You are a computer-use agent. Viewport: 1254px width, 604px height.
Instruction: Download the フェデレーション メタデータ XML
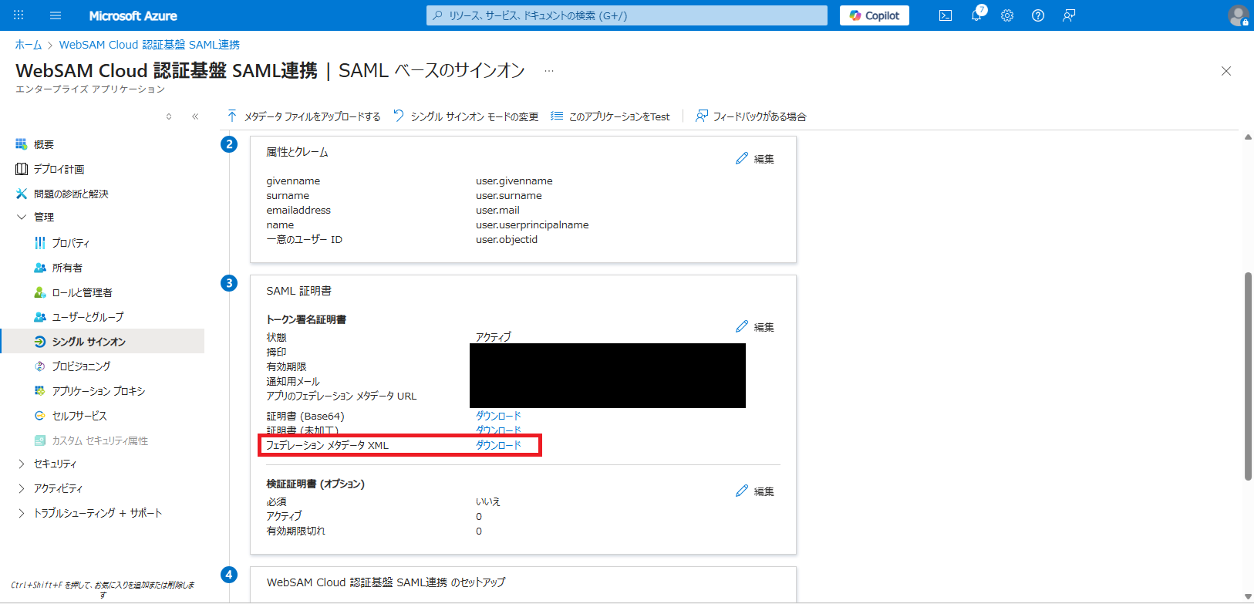pos(498,445)
